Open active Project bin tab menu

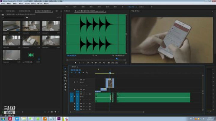pyautogui.click(x=52, y=11)
